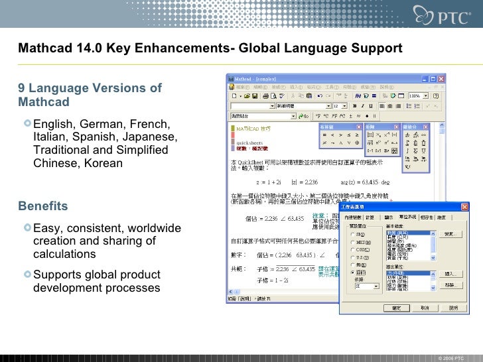Image resolution: width=483 pixels, height=362 pixels.
Task: Click greater-than-or-equal symbol in Boolean palette
Action: (357, 135)
